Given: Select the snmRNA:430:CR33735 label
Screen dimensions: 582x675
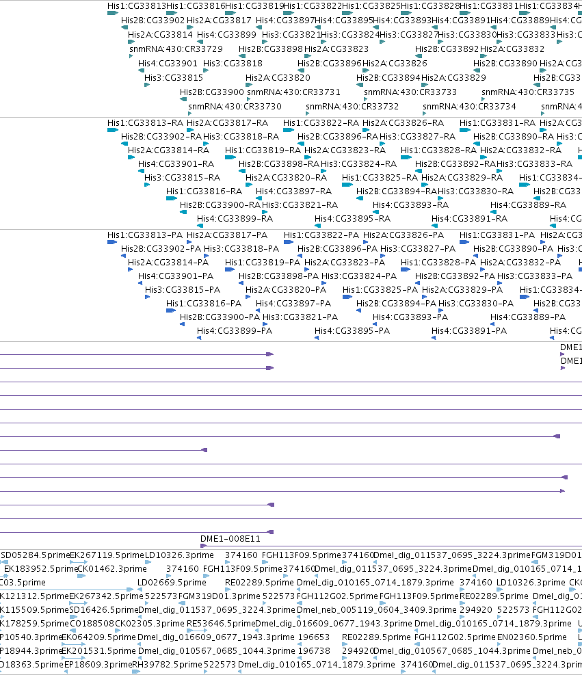Looking at the screenshot, I should point(528,92).
